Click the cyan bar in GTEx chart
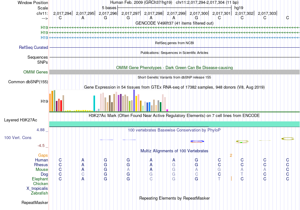This screenshot has height=210, width=300. pyautogui.click(x=94, y=103)
